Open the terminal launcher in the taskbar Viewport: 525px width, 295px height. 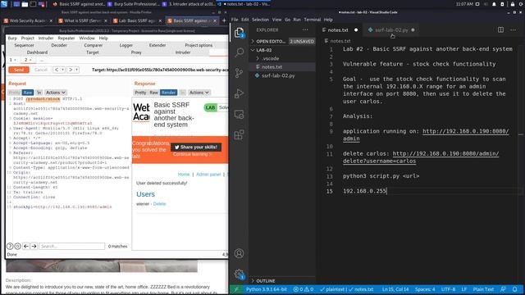click(x=33, y=4)
